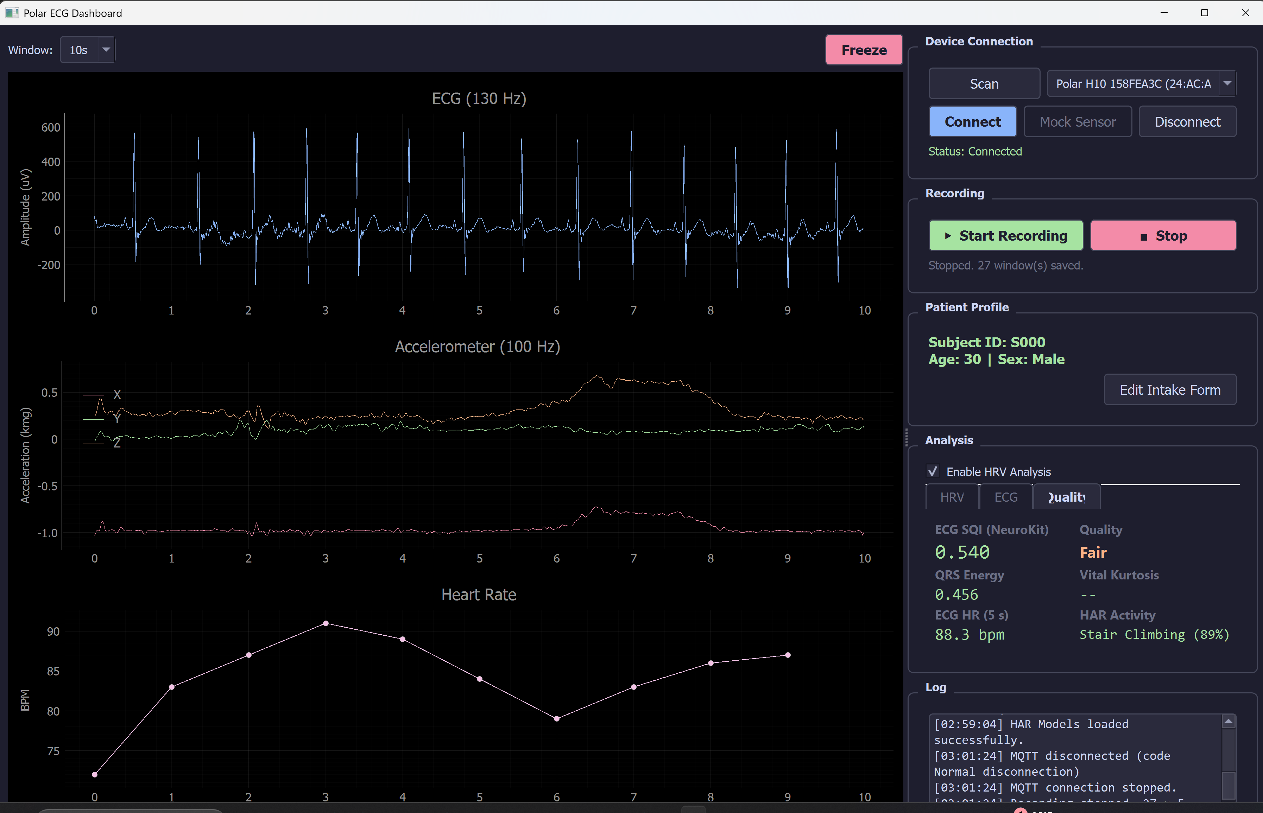Click the Log panel scrollbar thumb

[1228, 786]
